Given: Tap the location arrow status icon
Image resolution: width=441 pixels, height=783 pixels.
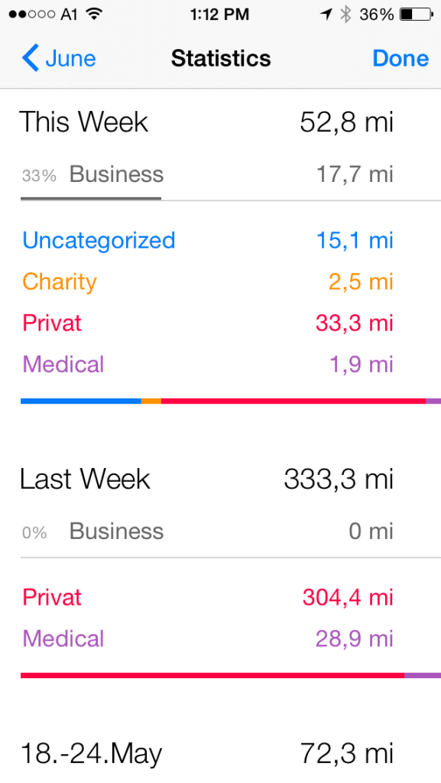Looking at the screenshot, I should click(327, 15).
